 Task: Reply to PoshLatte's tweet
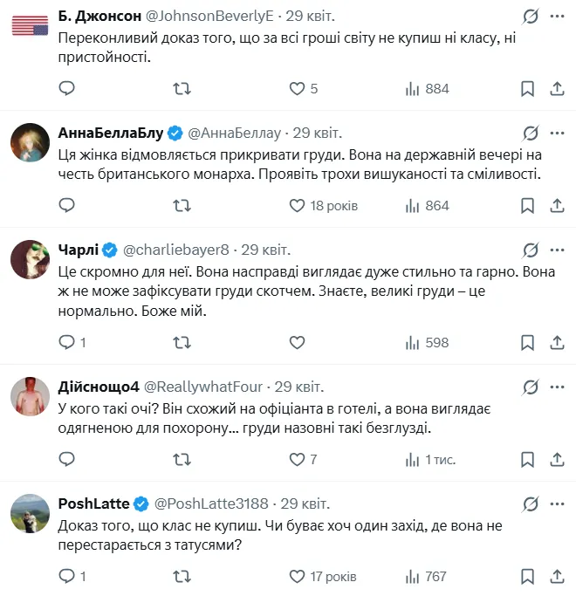pyautogui.click(x=67, y=576)
